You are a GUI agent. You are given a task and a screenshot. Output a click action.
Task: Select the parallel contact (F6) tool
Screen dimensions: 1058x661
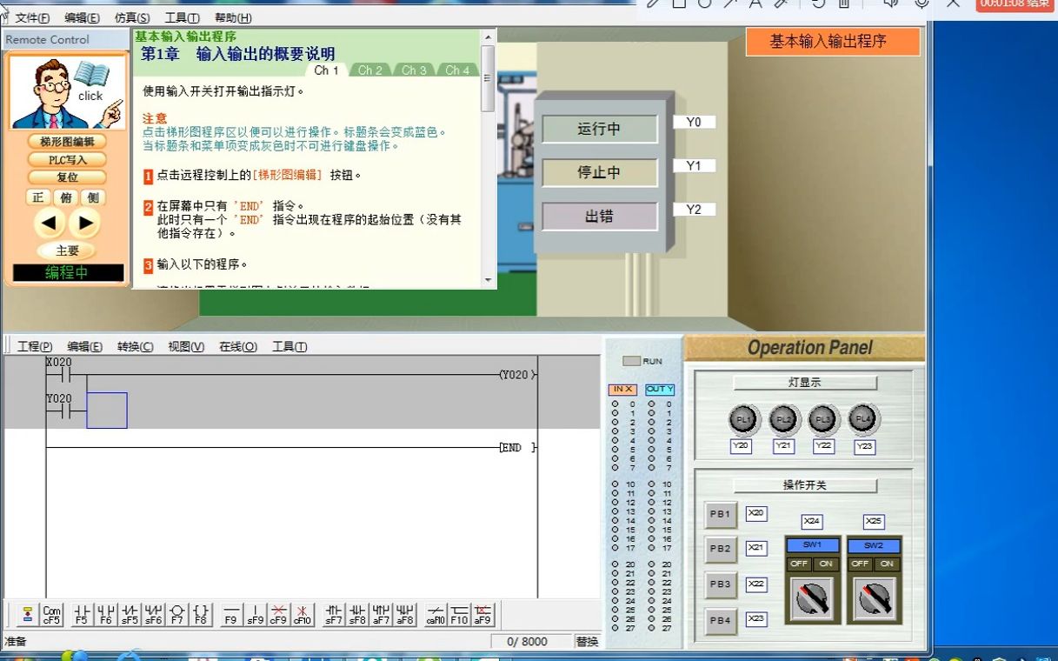tap(105, 615)
